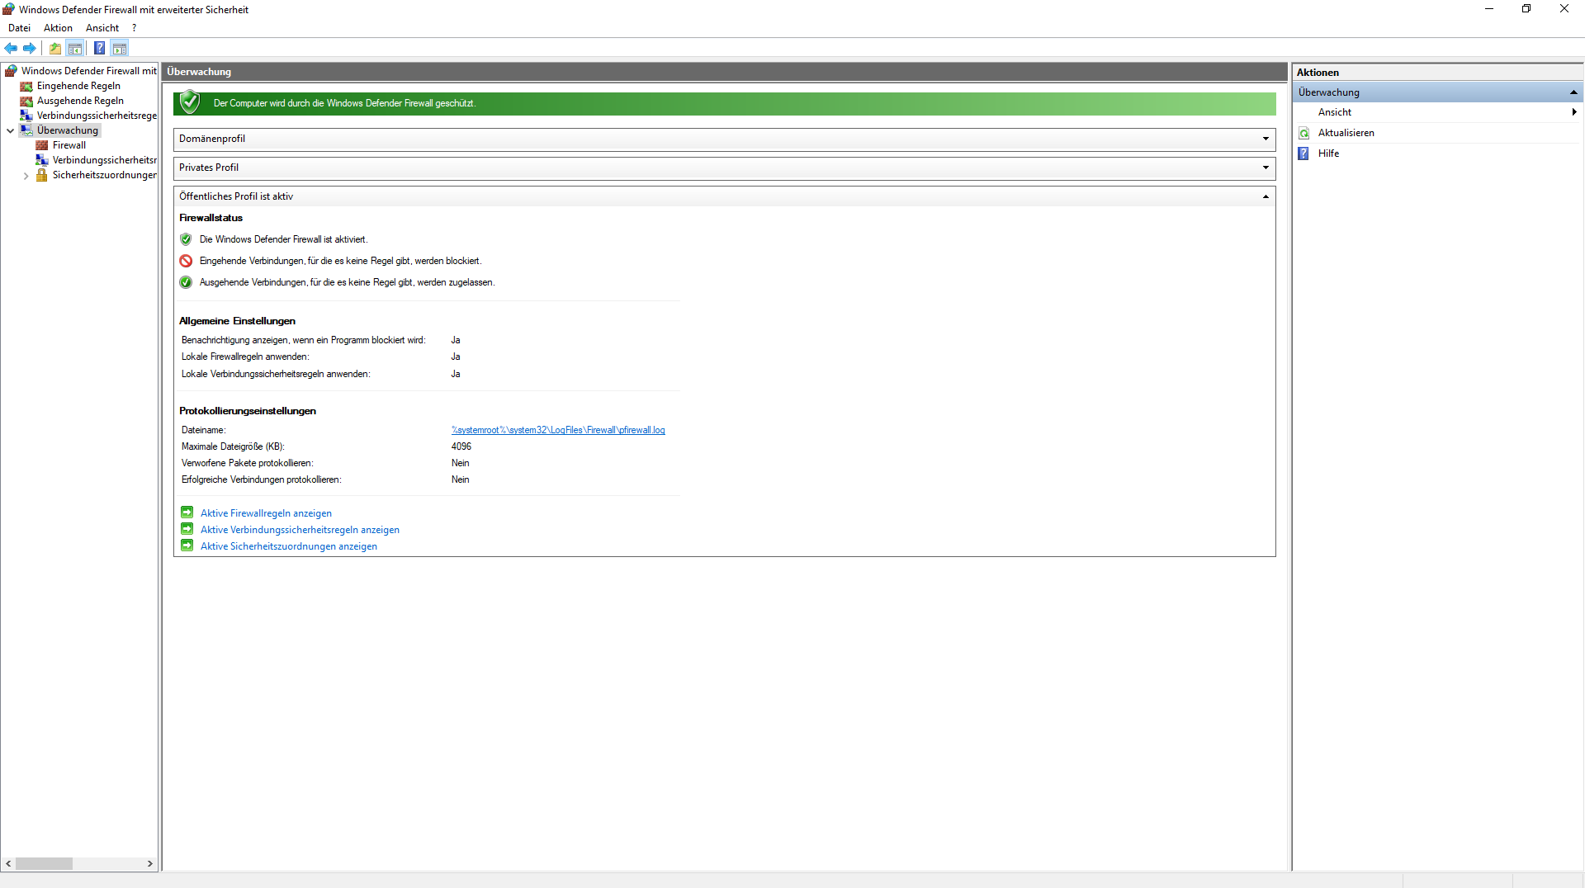Select Eingehende Regeln in the tree
The width and height of the screenshot is (1585, 888).
pos(78,86)
